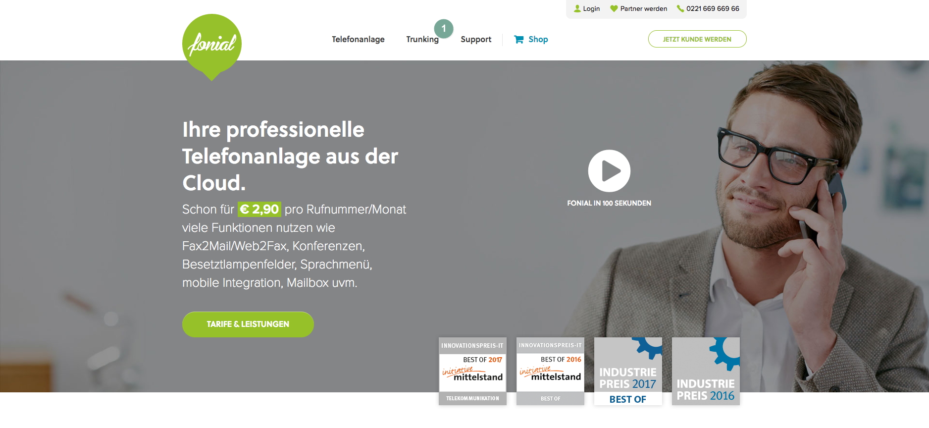Viewport: 929px width, 428px height.
Task: Play the Fonial in 100 Sekunden video
Action: [609, 171]
